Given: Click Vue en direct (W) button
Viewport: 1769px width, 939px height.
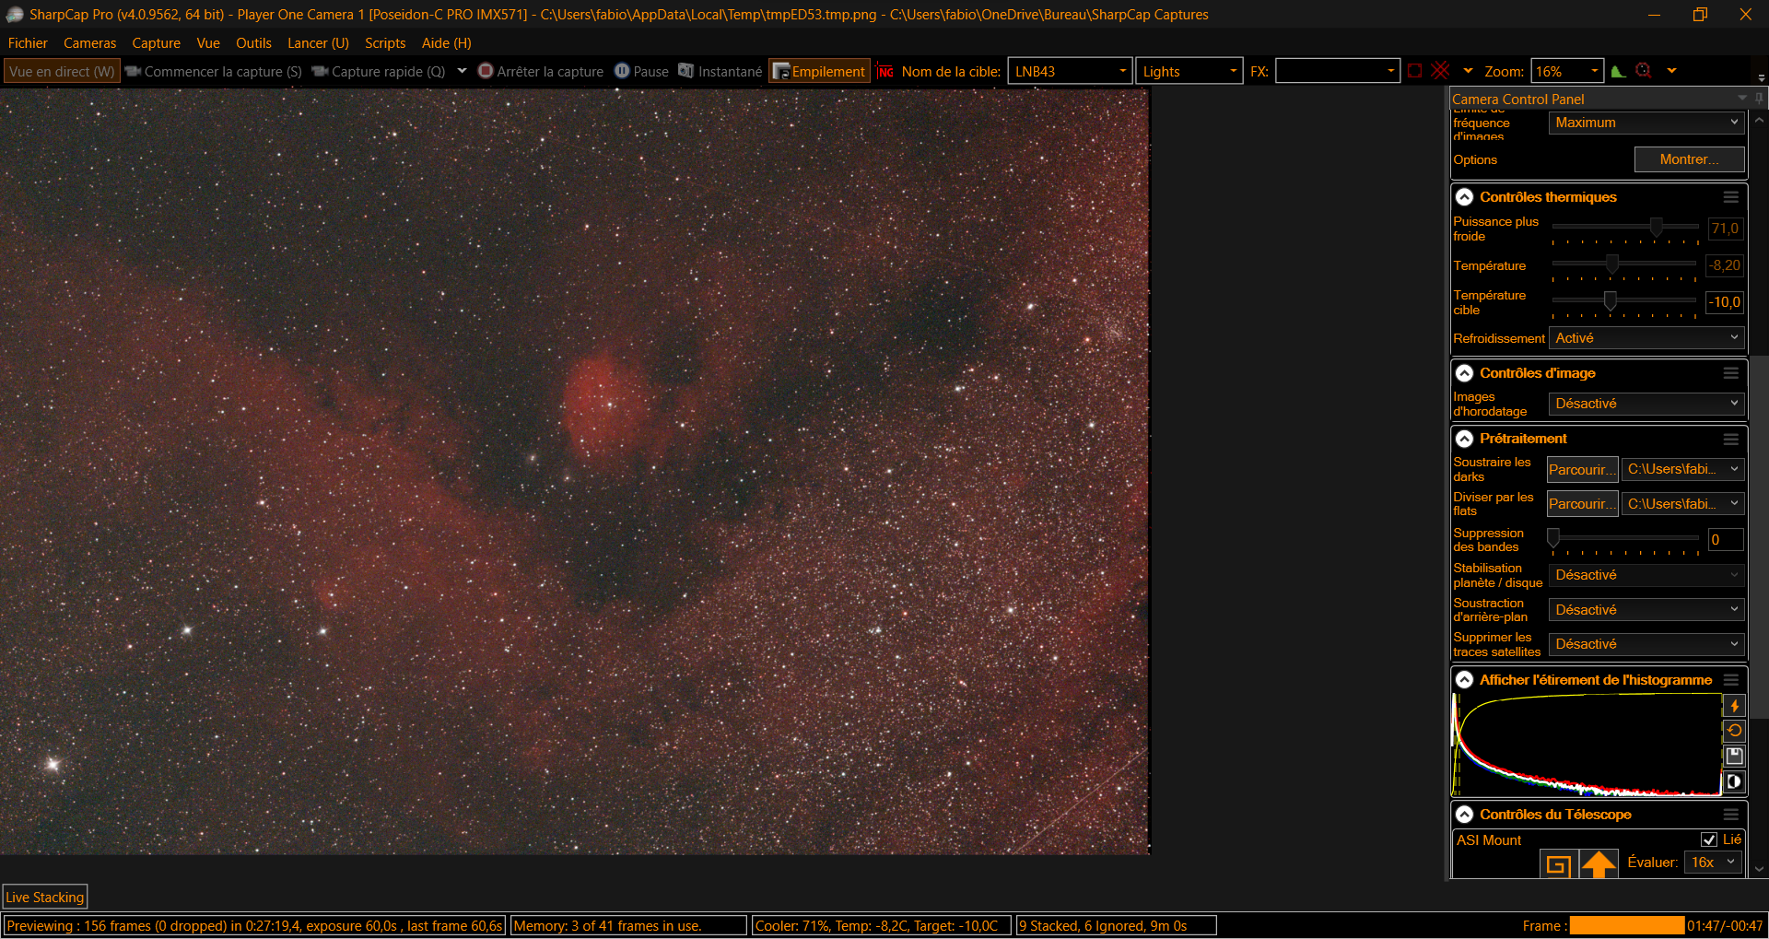Looking at the screenshot, I should point(62,71).
